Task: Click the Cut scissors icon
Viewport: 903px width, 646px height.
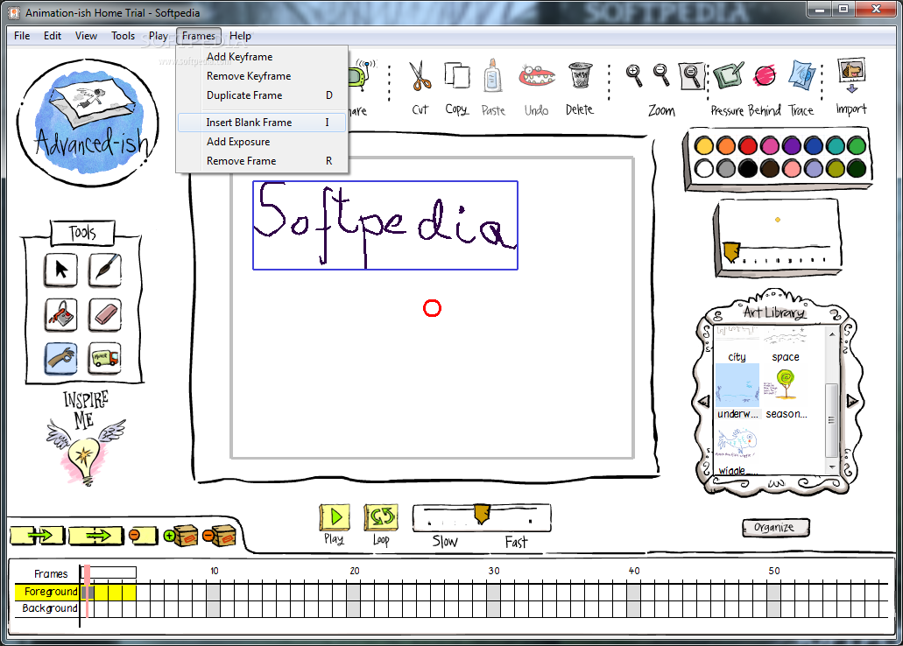Action: tap(420, 76)
